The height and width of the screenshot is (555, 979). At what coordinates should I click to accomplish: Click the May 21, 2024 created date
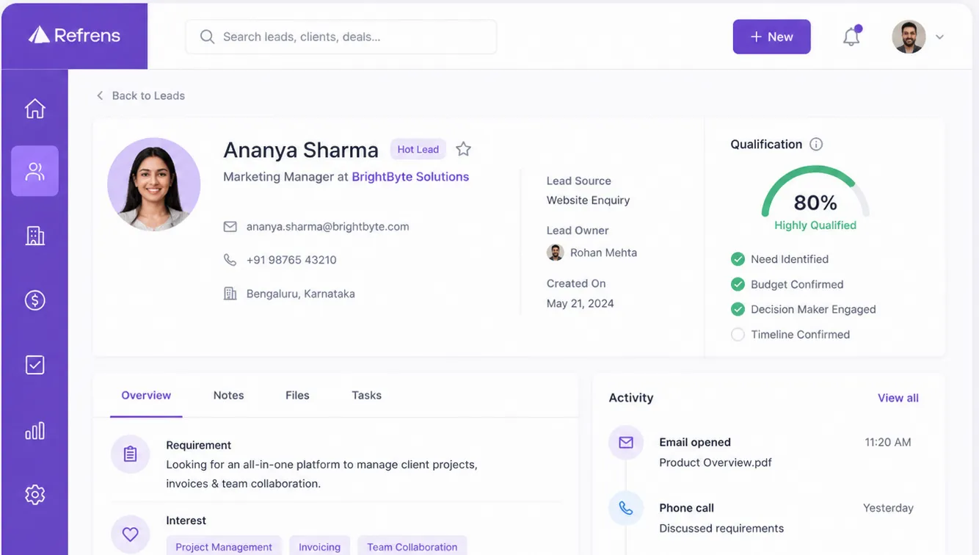580,303
